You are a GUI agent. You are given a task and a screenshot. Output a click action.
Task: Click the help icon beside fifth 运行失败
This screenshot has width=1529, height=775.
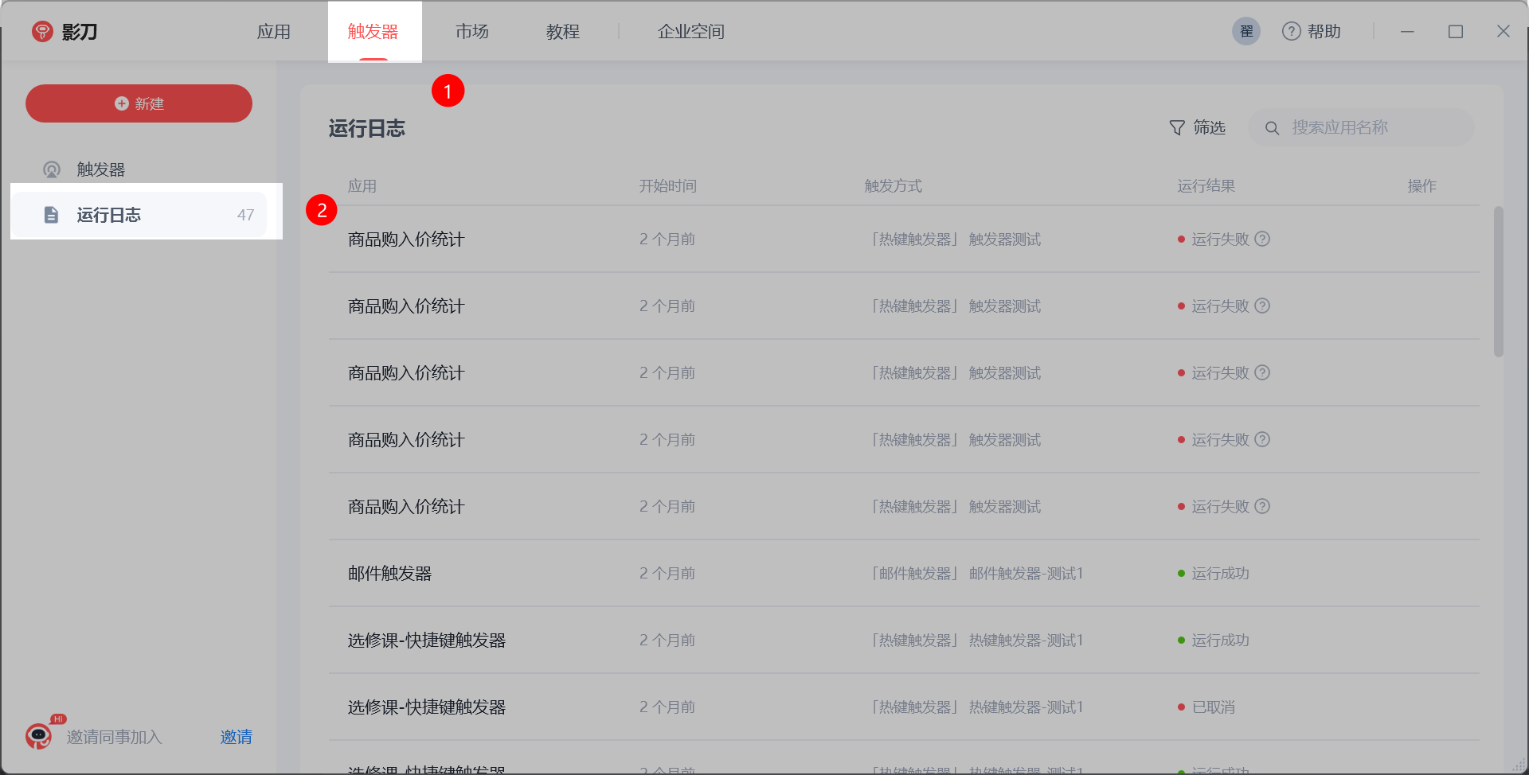coord(1262,506)
